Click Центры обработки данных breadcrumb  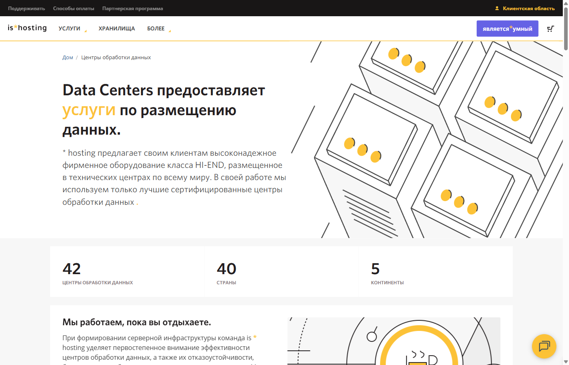pyautogui.click(x=116, y=57)
